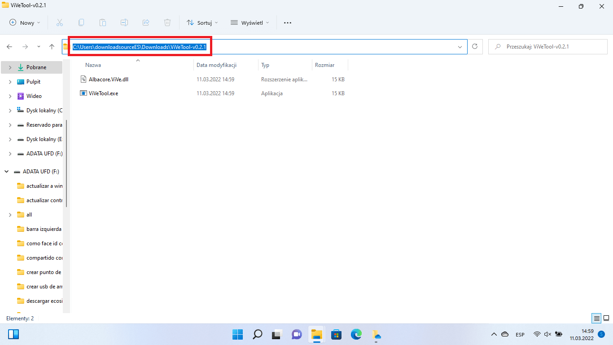
Task: Go forward with the right arrow
Action: click(x=25, y=47)
